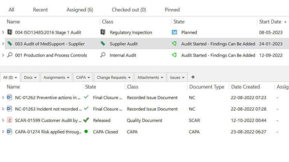Click the Regulatory Inspection class icon

pyautogui.click(x=103, y=33)
